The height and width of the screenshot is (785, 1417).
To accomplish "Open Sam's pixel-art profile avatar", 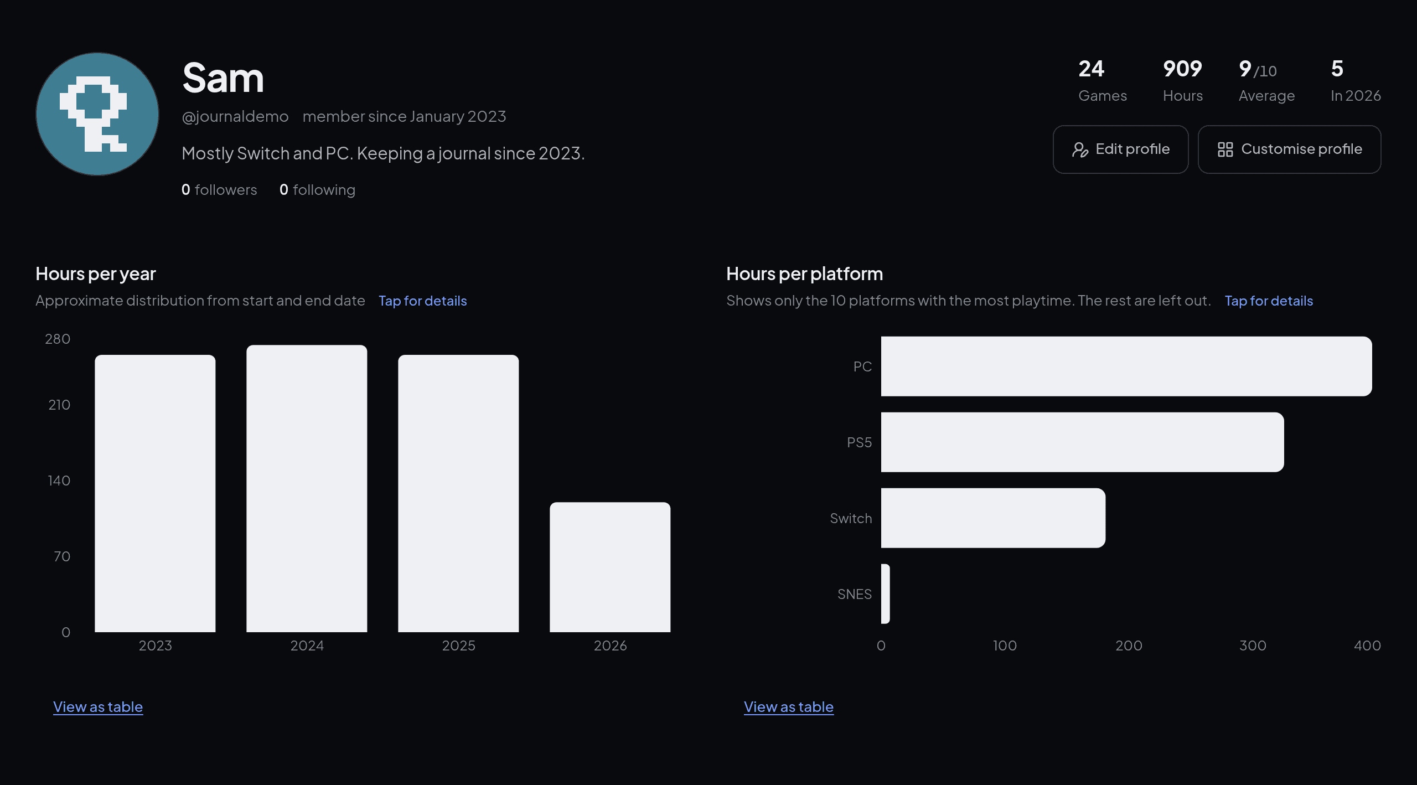I will (x=97, y=114).
